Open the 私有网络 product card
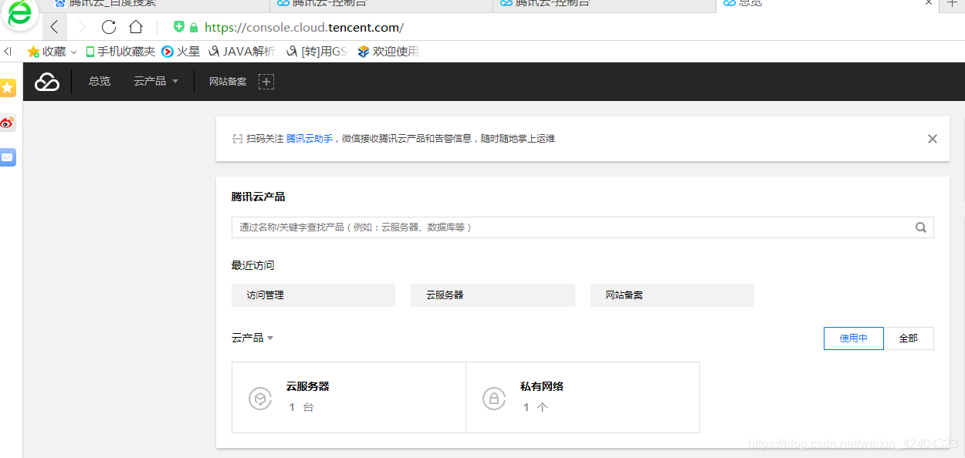This screenshot has height=458, width=965. click(x=583, y=397)
